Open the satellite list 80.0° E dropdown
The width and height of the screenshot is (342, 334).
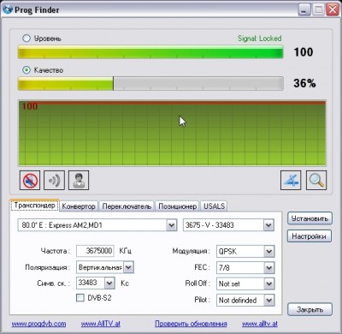click(x=171, y=225)
